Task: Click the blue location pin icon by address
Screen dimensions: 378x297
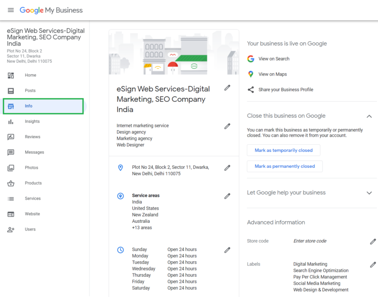Action: click(120, 167)
